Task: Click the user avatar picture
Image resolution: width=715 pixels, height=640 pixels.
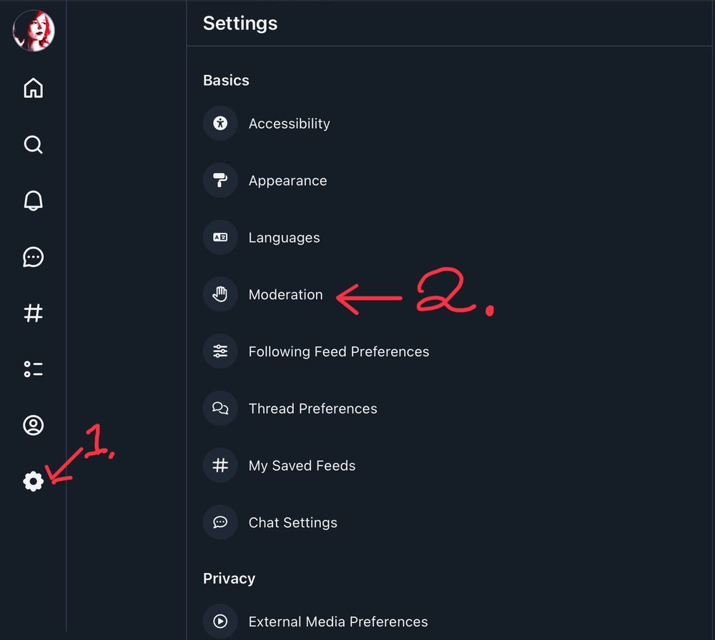Action: (34, 31)
